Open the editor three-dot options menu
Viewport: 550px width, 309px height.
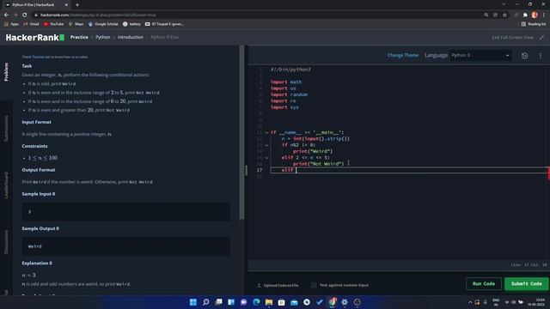tap(541, 56)
